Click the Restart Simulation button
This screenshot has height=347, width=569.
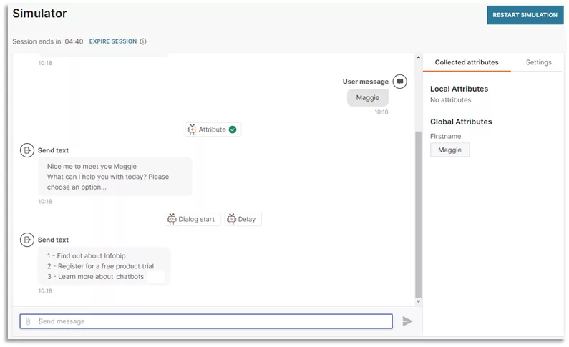[x=525, y=15]
